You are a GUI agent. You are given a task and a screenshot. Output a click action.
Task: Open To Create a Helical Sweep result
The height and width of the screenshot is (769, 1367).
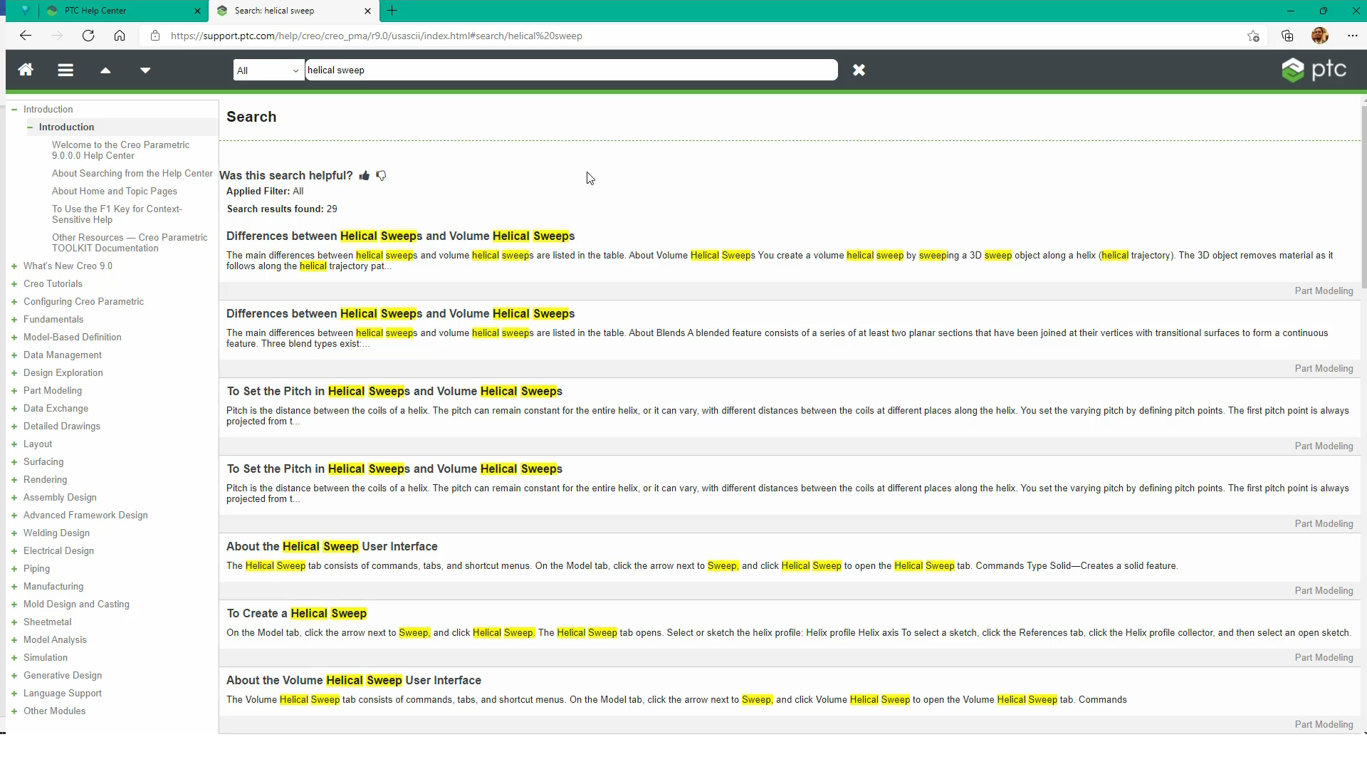pos(297,613)
